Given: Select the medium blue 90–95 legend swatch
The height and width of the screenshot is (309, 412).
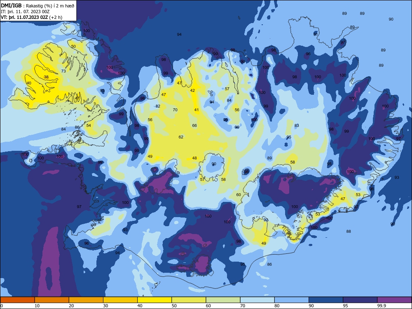Looking at the screenshot, I should pos(326,300).
